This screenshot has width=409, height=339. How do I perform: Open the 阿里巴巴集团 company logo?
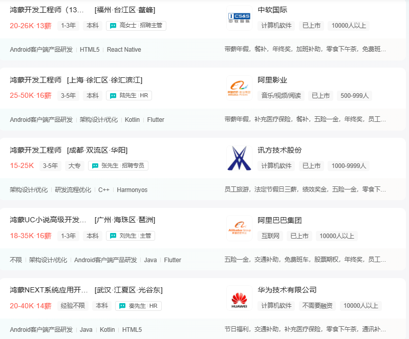point(239,228)
